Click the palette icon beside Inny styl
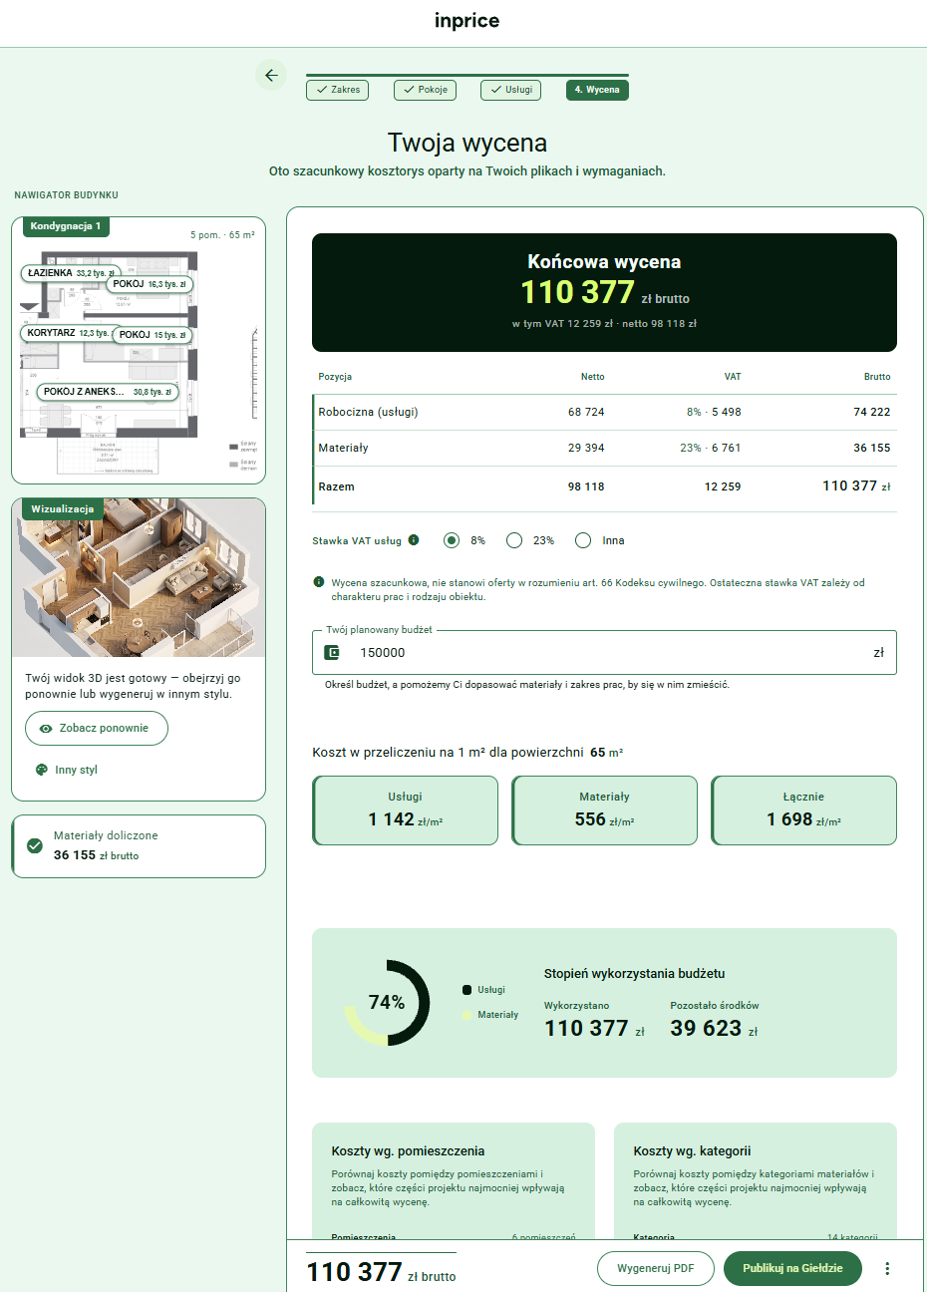The height and width of the screenshot is (1292, 927). point(42,770)
